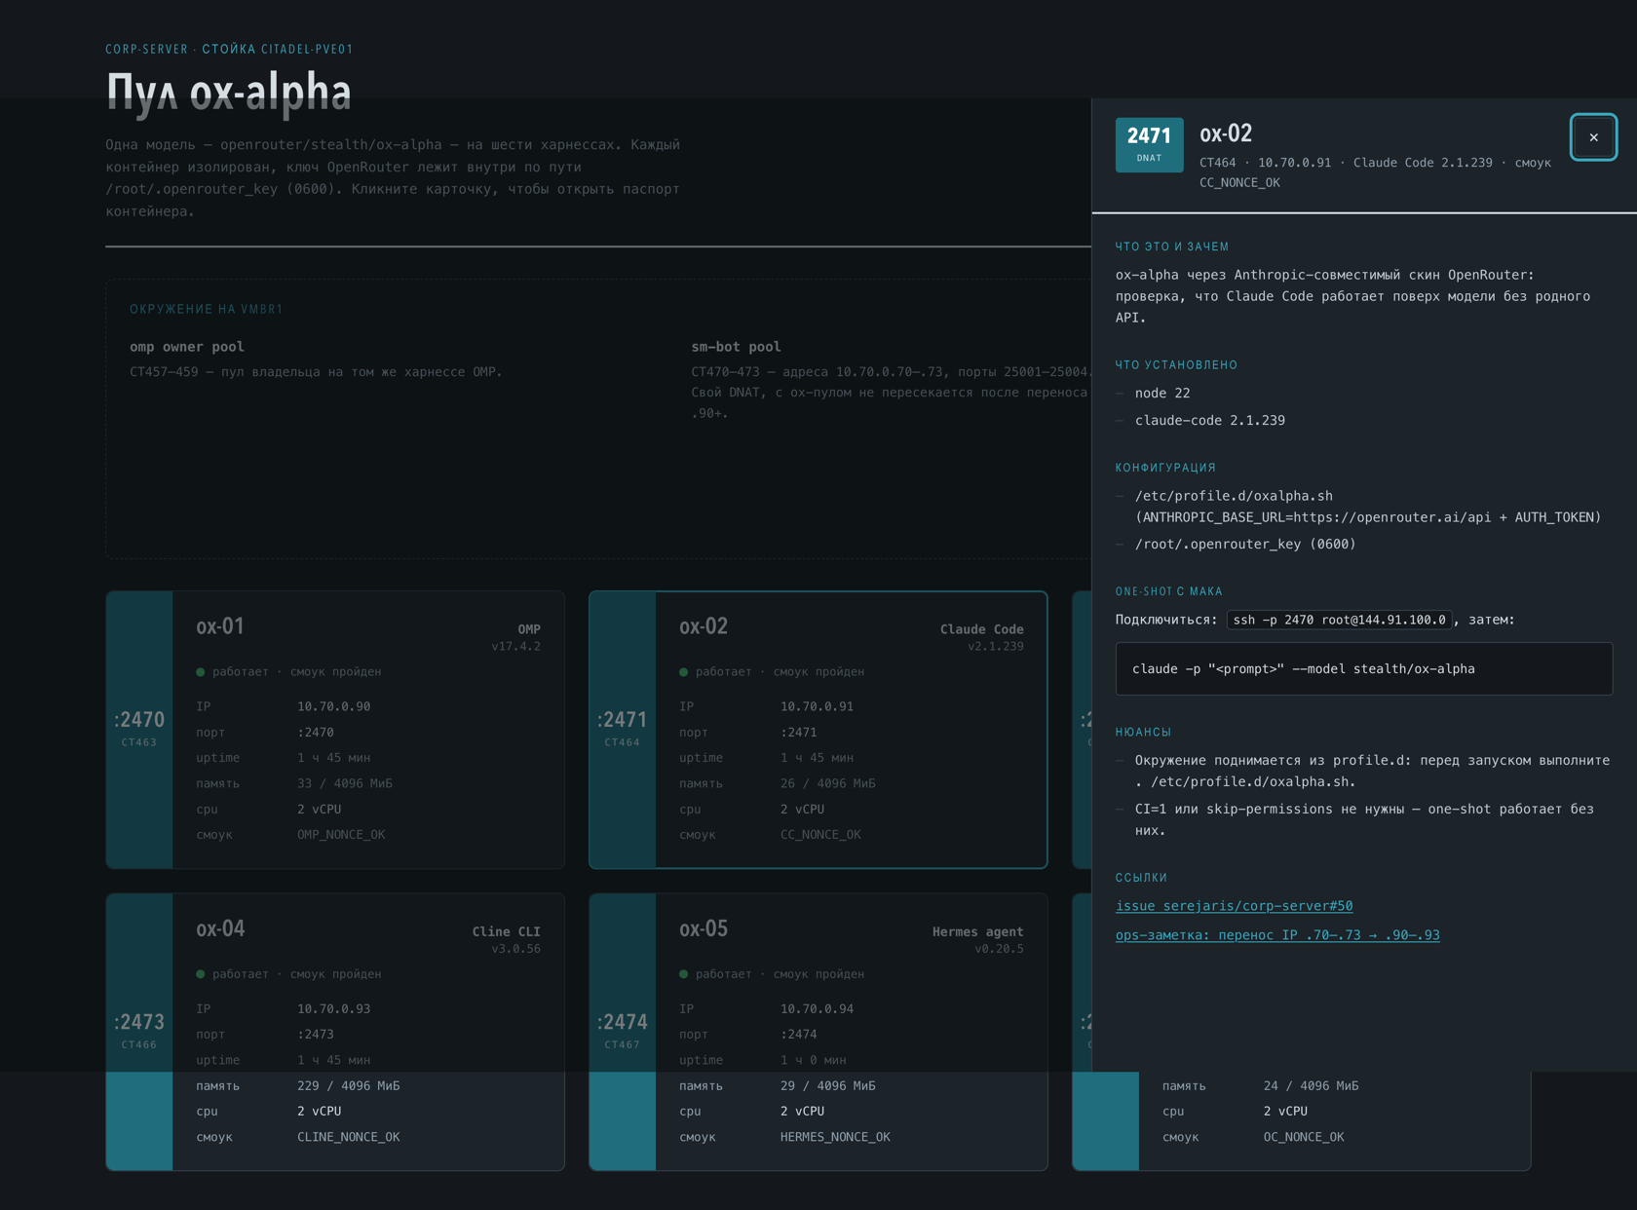The width and height of the screenshot is (1637, 1210).
Task: Click OMP_NONCE_OK smoke value
Action: pos(341,835)
